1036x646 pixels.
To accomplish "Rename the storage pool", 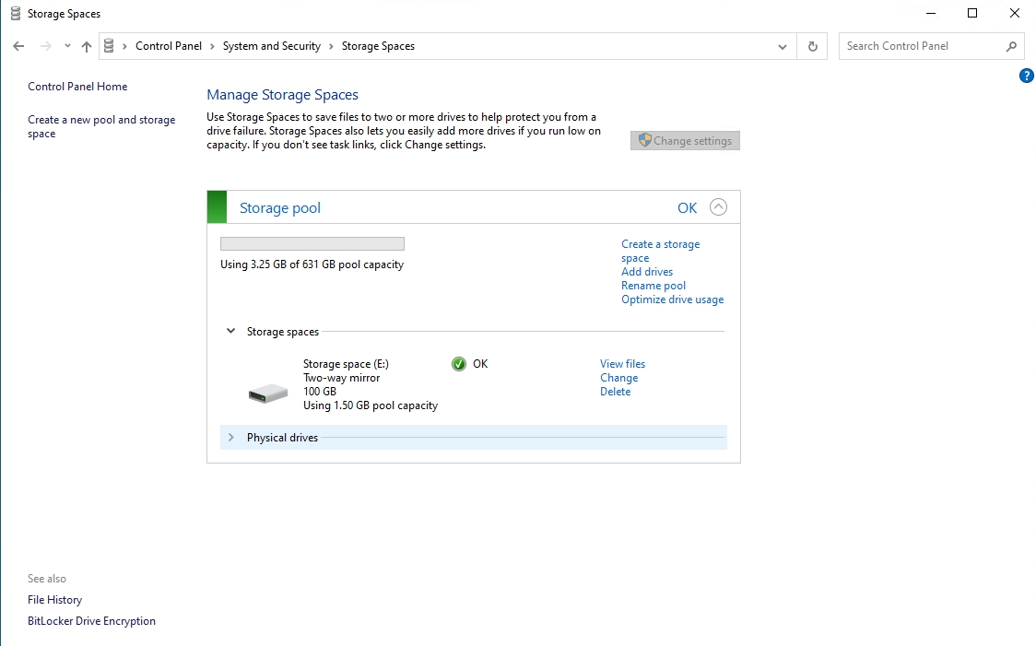I will pyautogui.click(x=653, y=286).
